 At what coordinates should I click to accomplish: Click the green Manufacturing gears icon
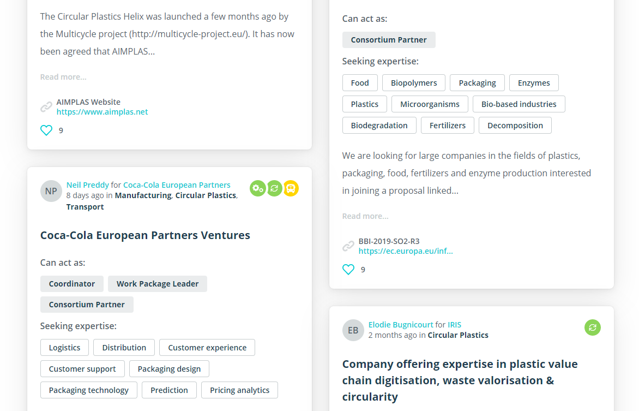257,188
